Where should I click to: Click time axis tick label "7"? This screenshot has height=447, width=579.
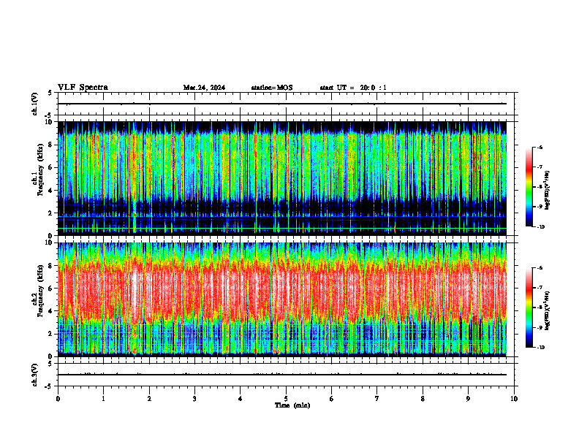[377, 399]
